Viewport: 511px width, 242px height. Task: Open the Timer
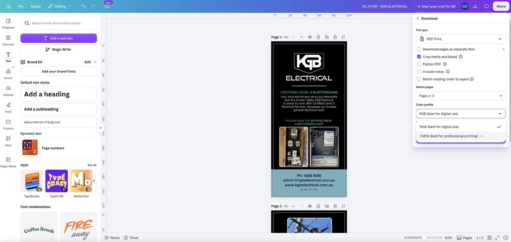pos(131,238)
